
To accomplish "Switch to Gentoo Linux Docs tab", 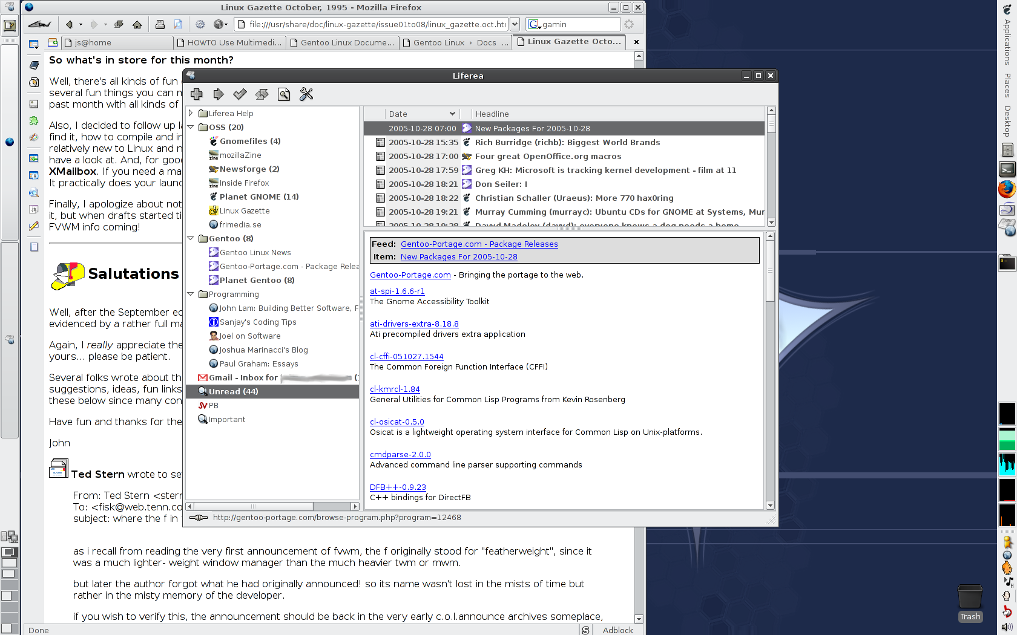I will coord(455,42).
